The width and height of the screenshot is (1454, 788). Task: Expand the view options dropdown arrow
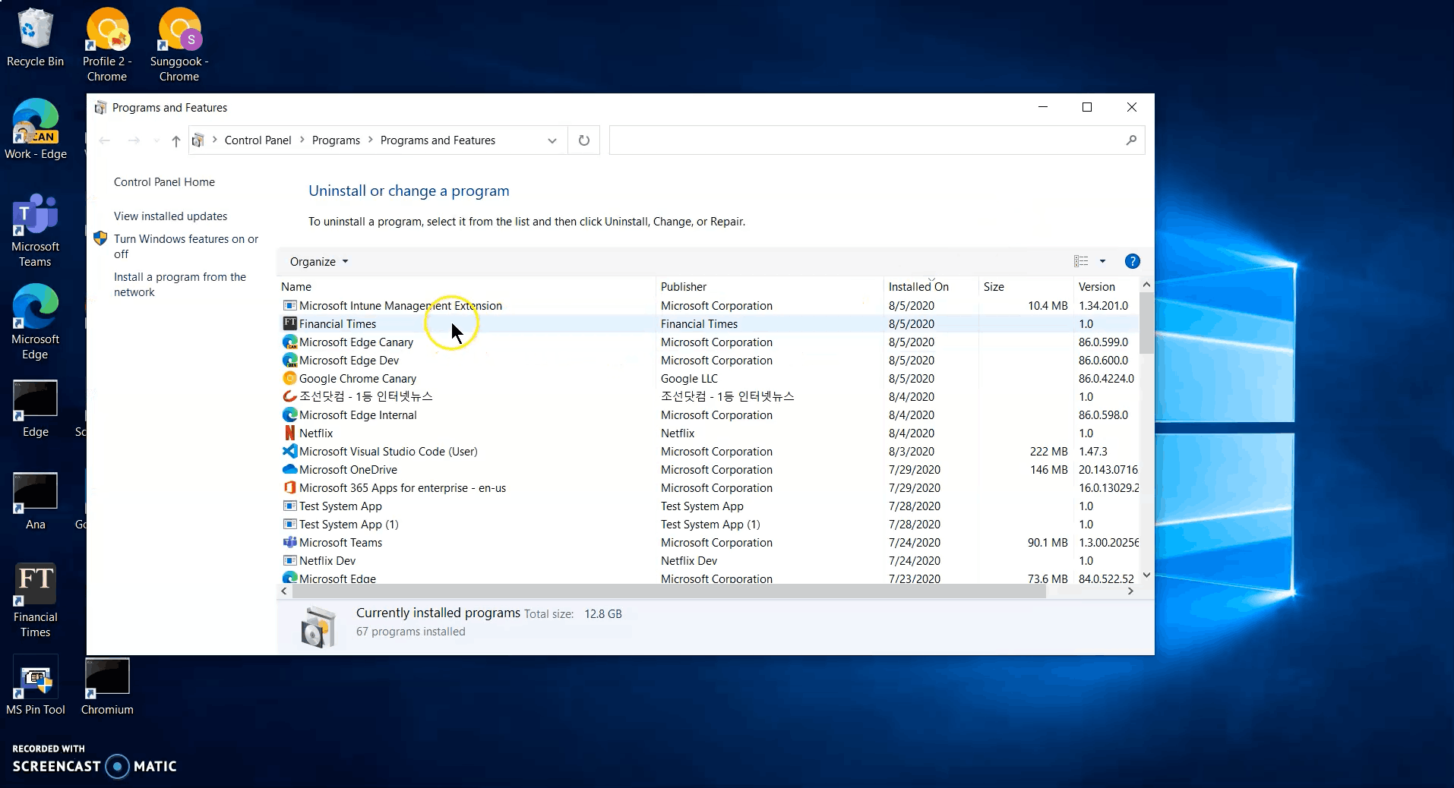pos(1102,261)
